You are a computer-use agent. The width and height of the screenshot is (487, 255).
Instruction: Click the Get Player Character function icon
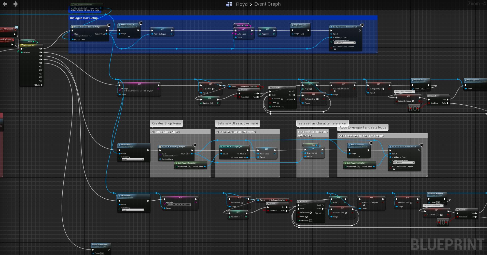176,163
